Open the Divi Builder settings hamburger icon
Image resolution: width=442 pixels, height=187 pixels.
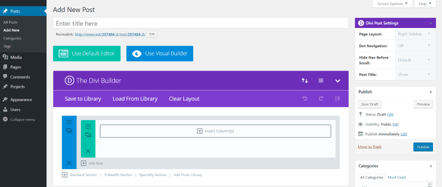tap(321, 80)
